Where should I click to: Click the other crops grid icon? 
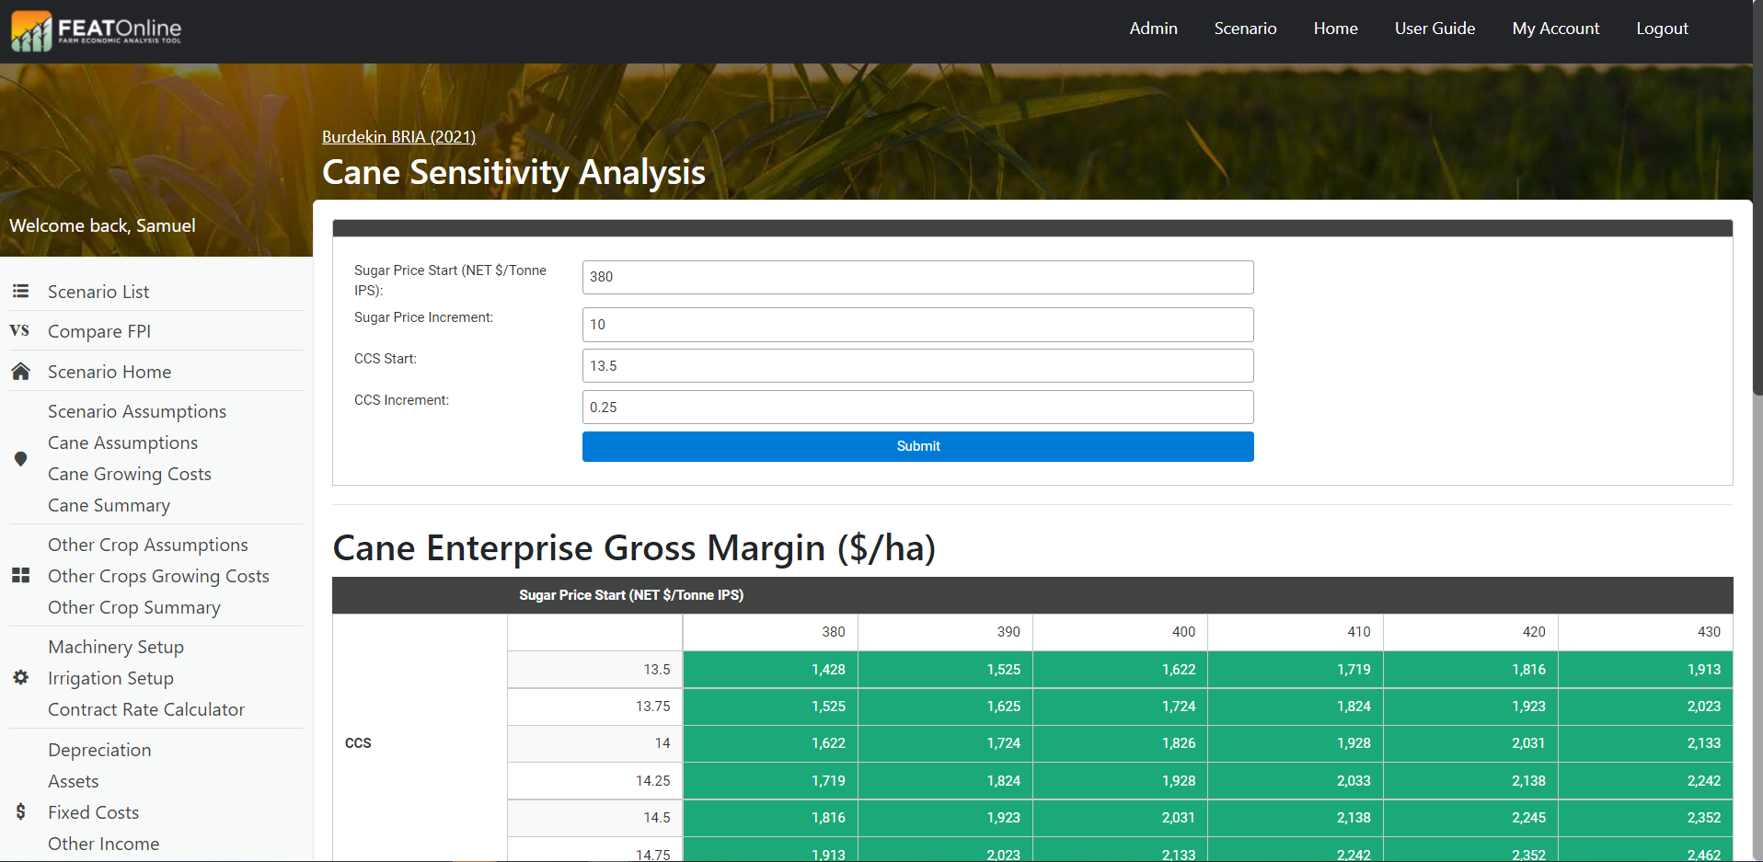click(x=20, y=576)
